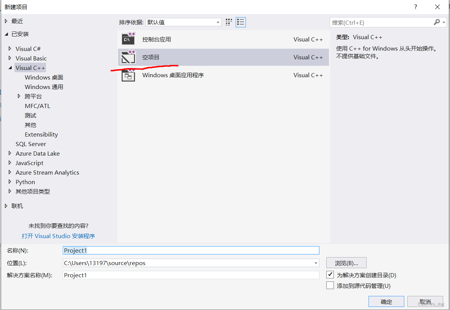This screenshot has height=310, width=450.
Task: Click the Cancel (取消) button
Action: pos(425,301)
